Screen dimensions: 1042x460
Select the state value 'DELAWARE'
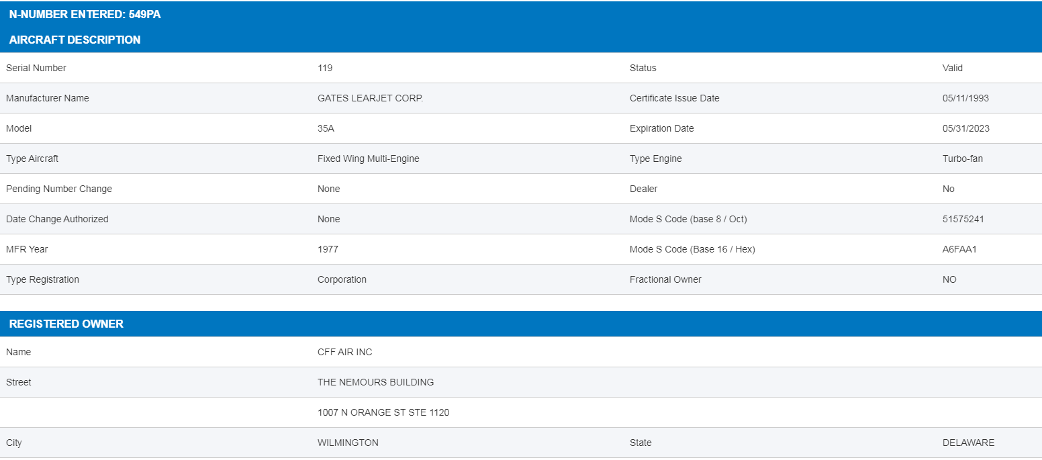[969, 443]
